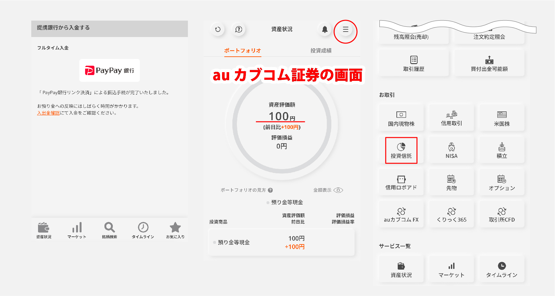The image size is (555, 296).
Task: Click the 評価損益 0円 value
Action: coord(282,146)
